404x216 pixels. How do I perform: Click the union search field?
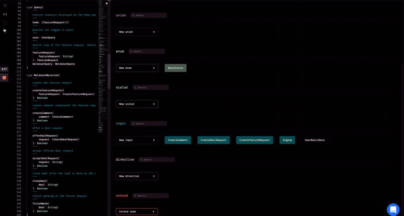[149, 15]
